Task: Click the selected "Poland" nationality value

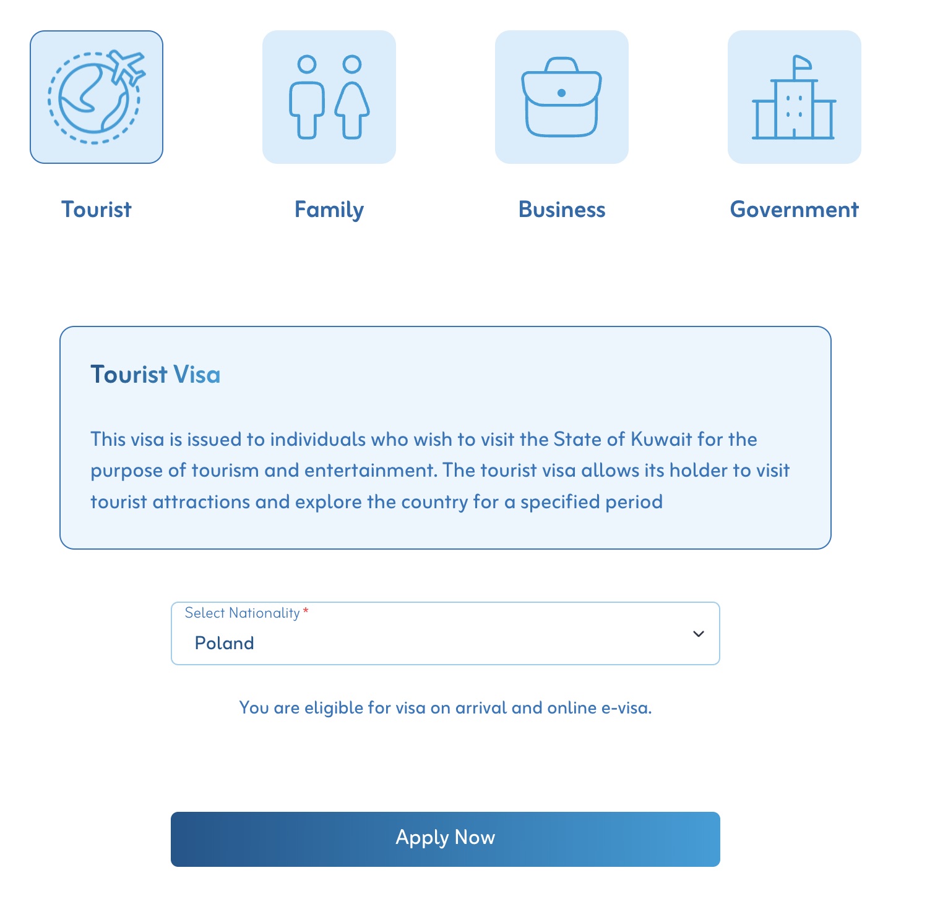Action: pyautogui.click(x=224, y=643)
